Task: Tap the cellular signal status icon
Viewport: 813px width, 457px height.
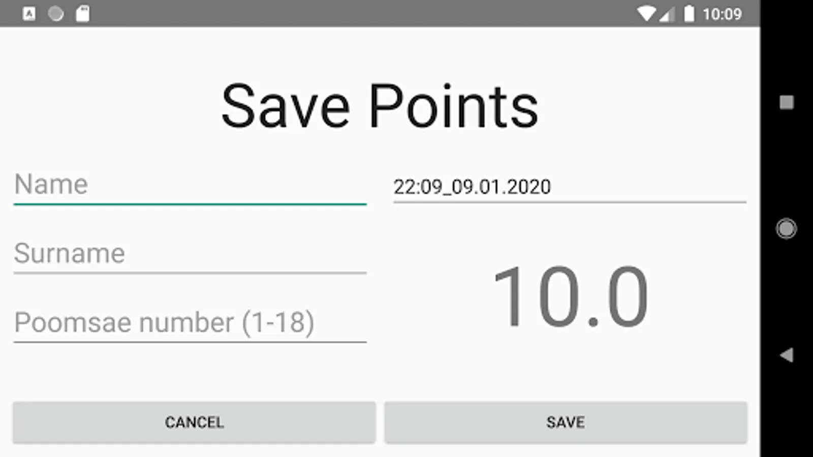Action: tap(667, 15)
